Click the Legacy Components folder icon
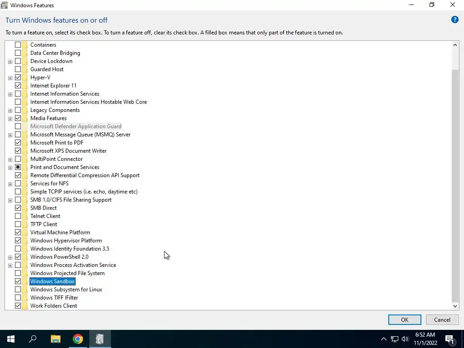464x348 pixels. click(x=25, y=110)
